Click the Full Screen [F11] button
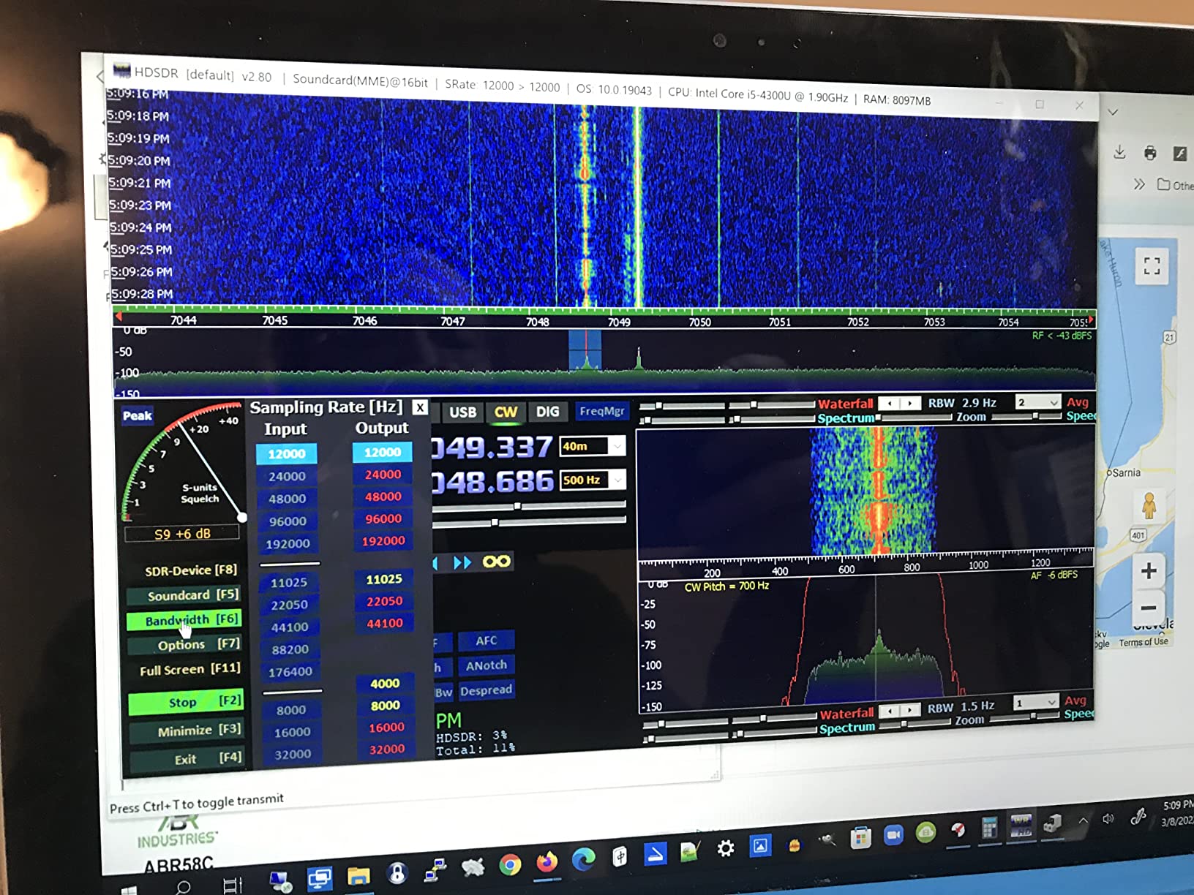Image resolution: width=1194 pixels, height=895 pixels. (190, 669)
